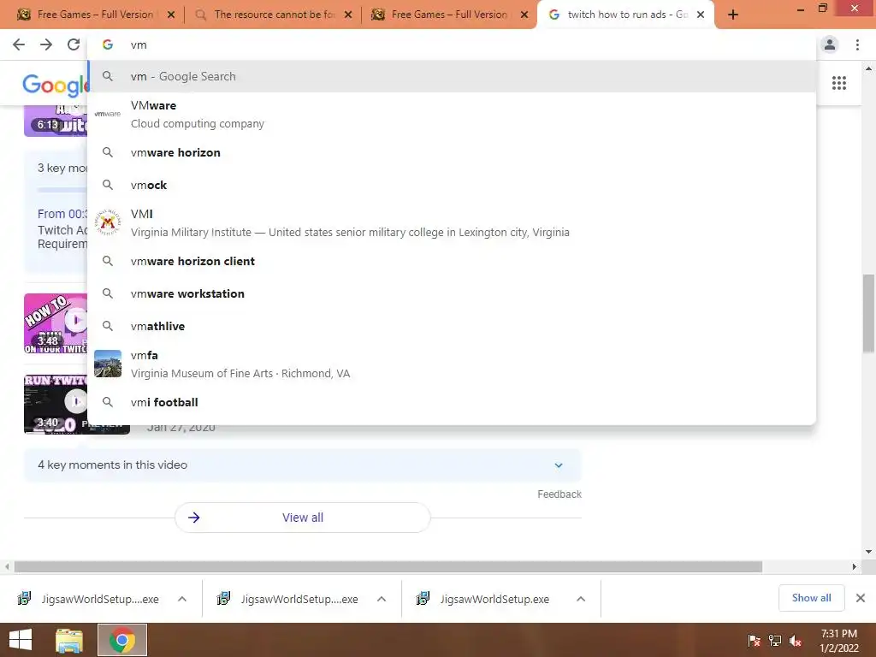Click the VMware logo icon in suggestions
Viewport: 876px width, 657px height.
point(108,114)
